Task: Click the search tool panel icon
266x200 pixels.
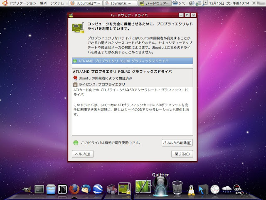Action: 205,3
